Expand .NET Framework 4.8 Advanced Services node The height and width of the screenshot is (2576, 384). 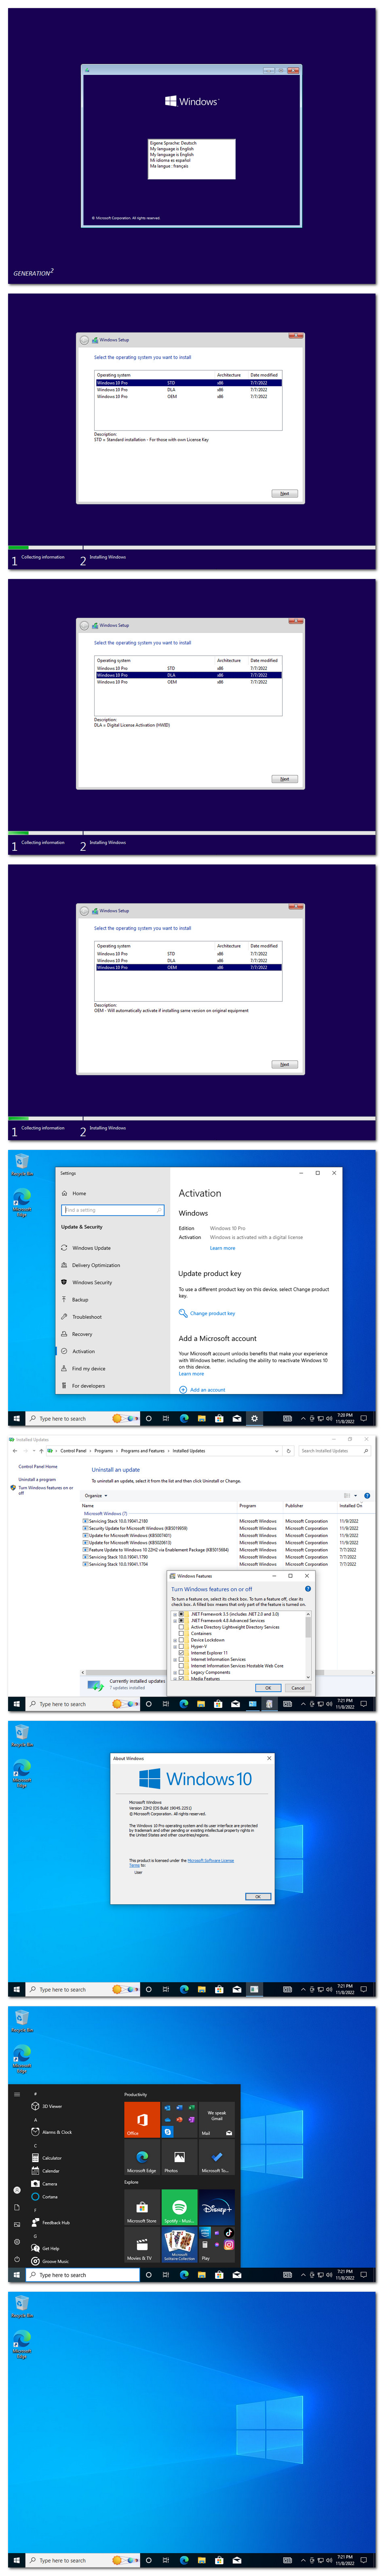coord(175,1621)
